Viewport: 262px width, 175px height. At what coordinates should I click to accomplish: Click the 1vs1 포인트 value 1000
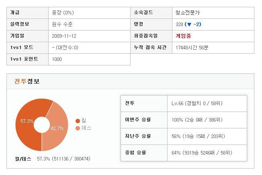point(57,59)
